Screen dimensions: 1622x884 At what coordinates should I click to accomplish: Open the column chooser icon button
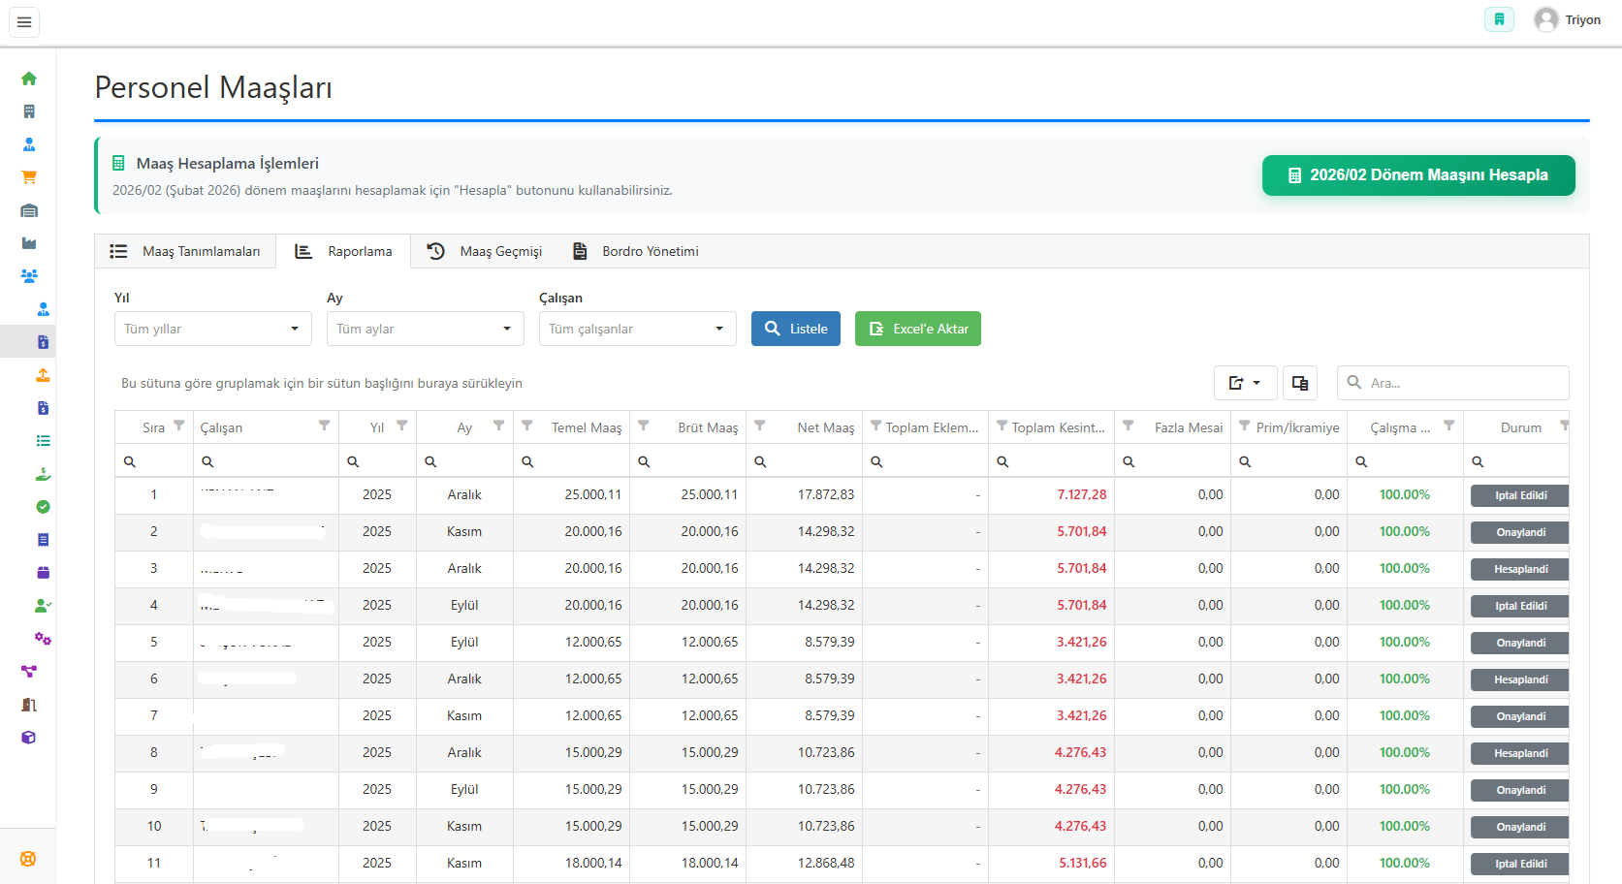click(1299, 383)
